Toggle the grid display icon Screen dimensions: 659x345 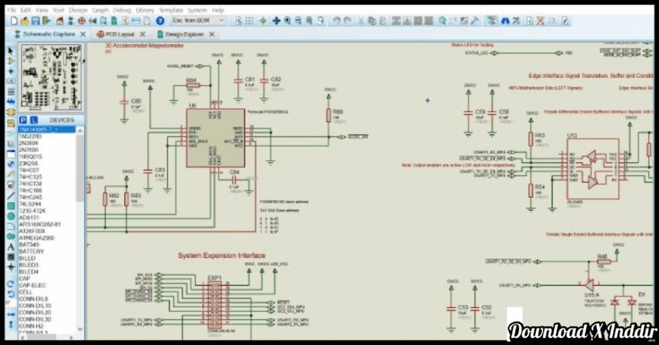coord(250,21)
